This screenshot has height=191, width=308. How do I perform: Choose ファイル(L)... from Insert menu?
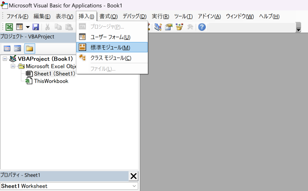click(x=112, y=69)
